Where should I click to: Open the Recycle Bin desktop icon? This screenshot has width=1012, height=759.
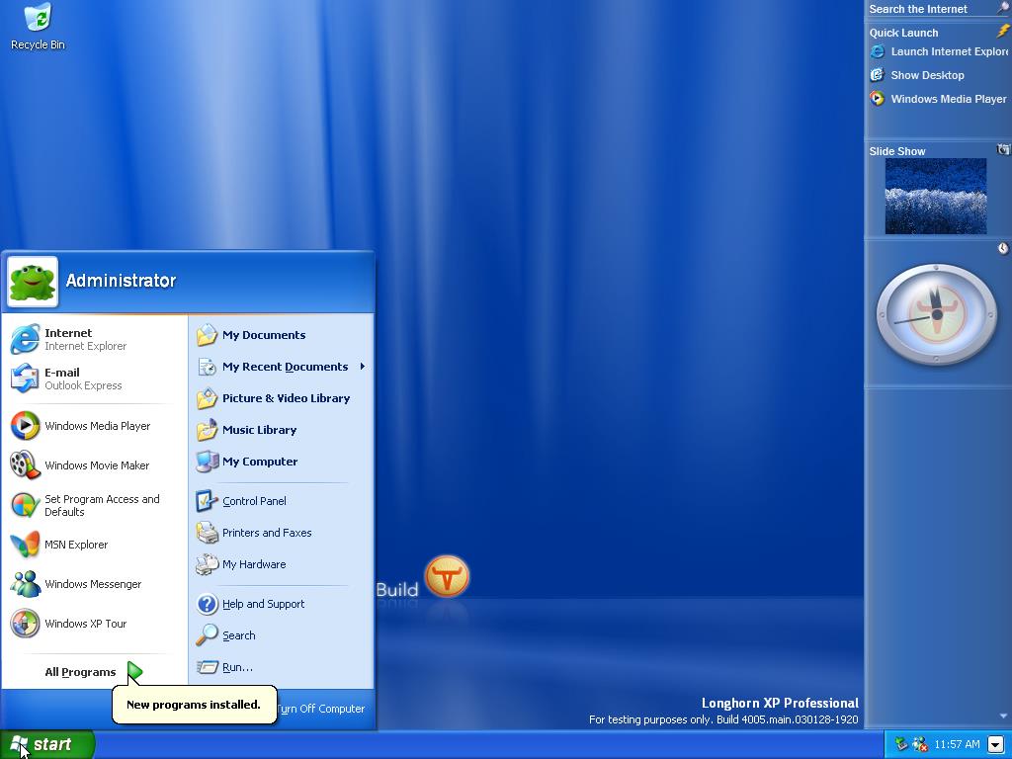point(38,27)
